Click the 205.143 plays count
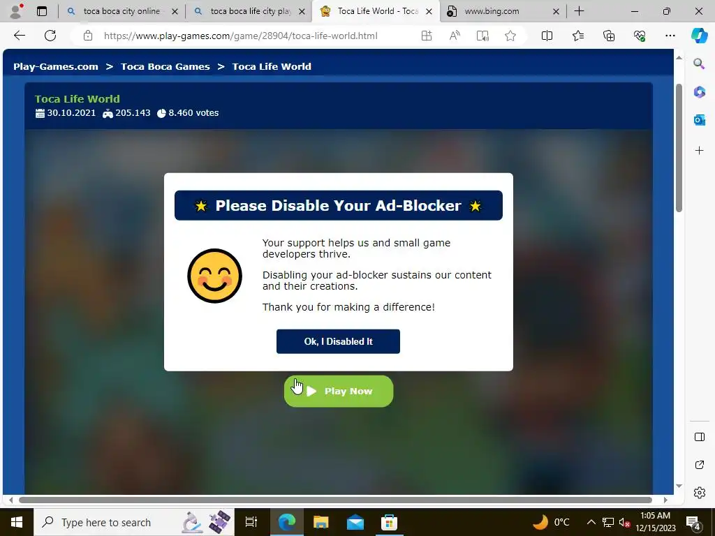Screen dimensions: 715x536 tap(133, 112)
